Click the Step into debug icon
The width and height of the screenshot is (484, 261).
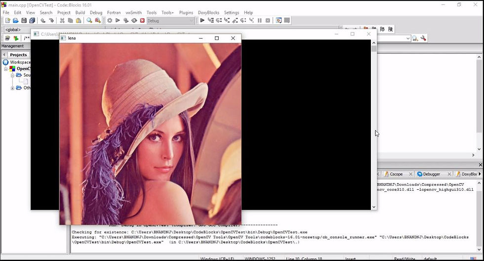[x=227, y=20]
